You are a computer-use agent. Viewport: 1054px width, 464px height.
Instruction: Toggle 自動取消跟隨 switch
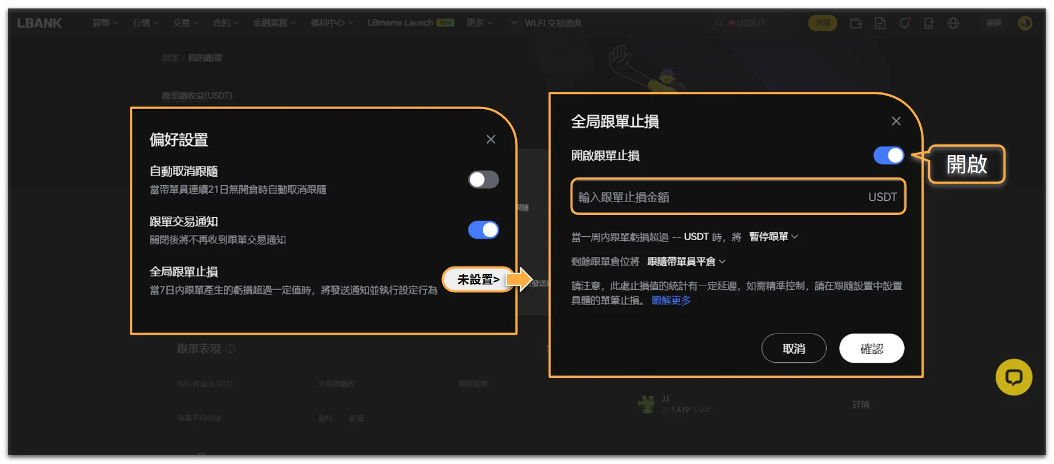click(483, 180)
